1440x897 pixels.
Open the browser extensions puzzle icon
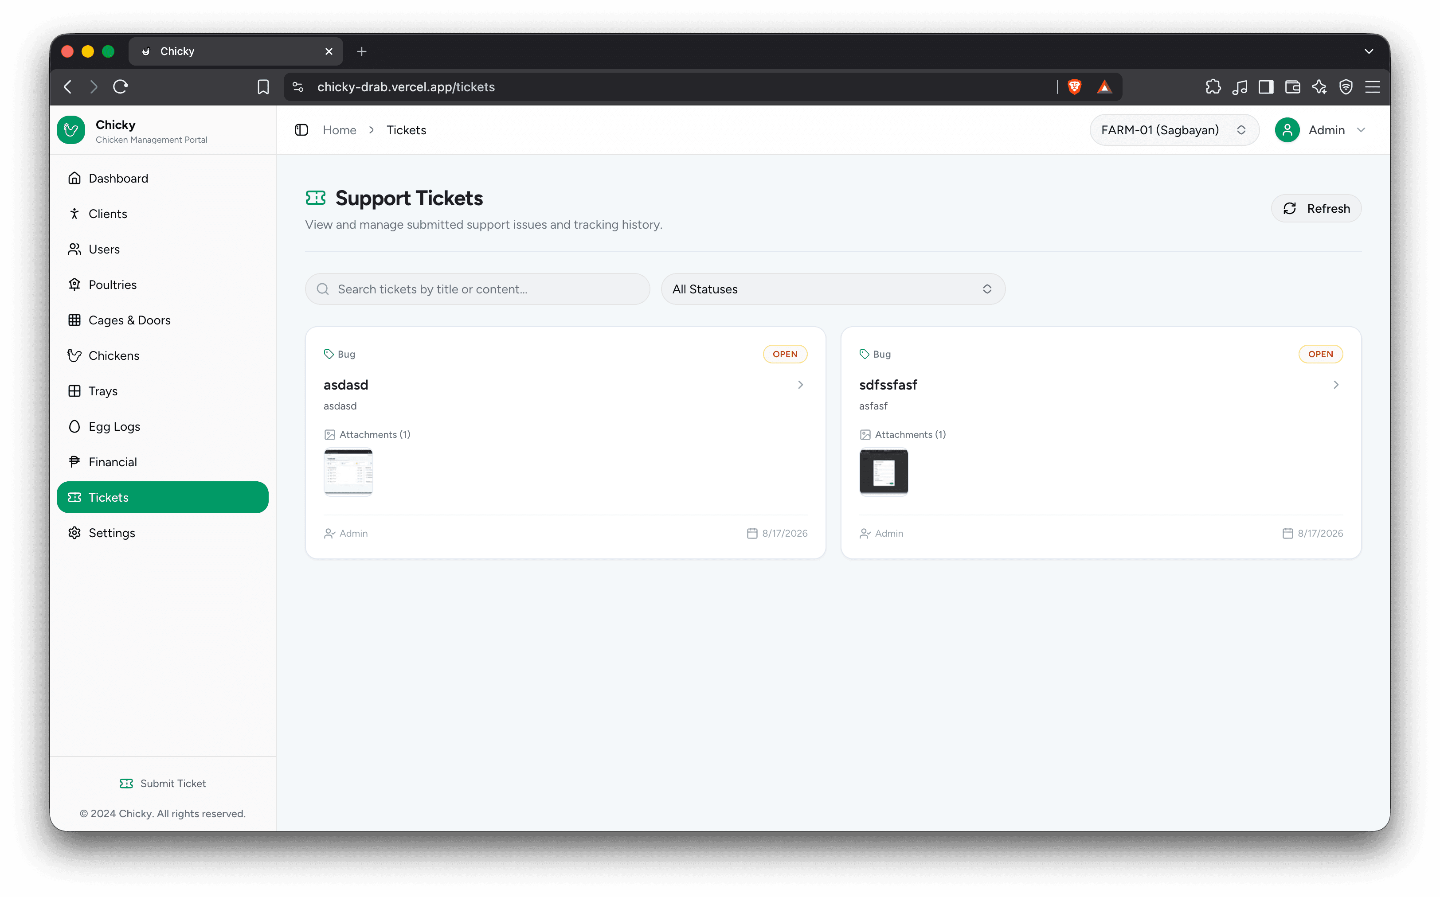(1213, 86)
